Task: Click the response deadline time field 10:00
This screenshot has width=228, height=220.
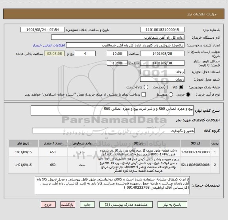Action: [x=117, y=54]
